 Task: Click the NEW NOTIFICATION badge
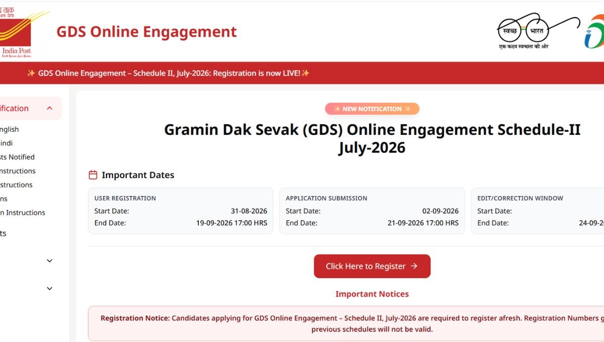click(x=372, y=109)
